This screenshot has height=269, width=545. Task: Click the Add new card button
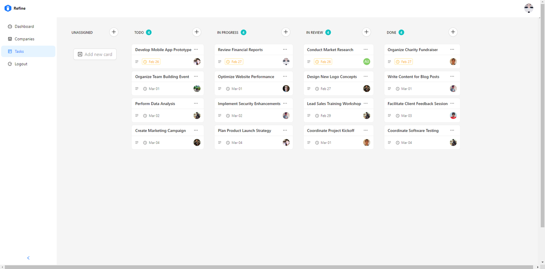95,54
